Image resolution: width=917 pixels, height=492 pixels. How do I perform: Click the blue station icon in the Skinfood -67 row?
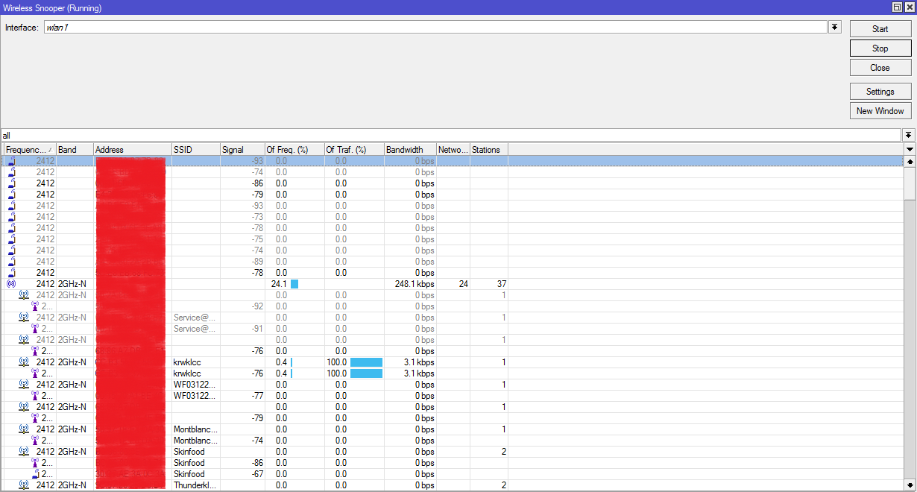click(35, 474)
